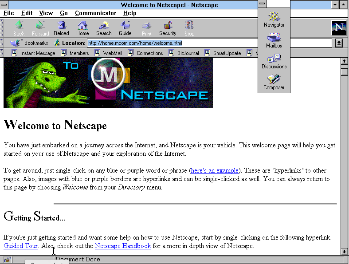Click the "Document: Done" status text
The image size is (349, 264).
pyautogui.click(x=78, y=259)
